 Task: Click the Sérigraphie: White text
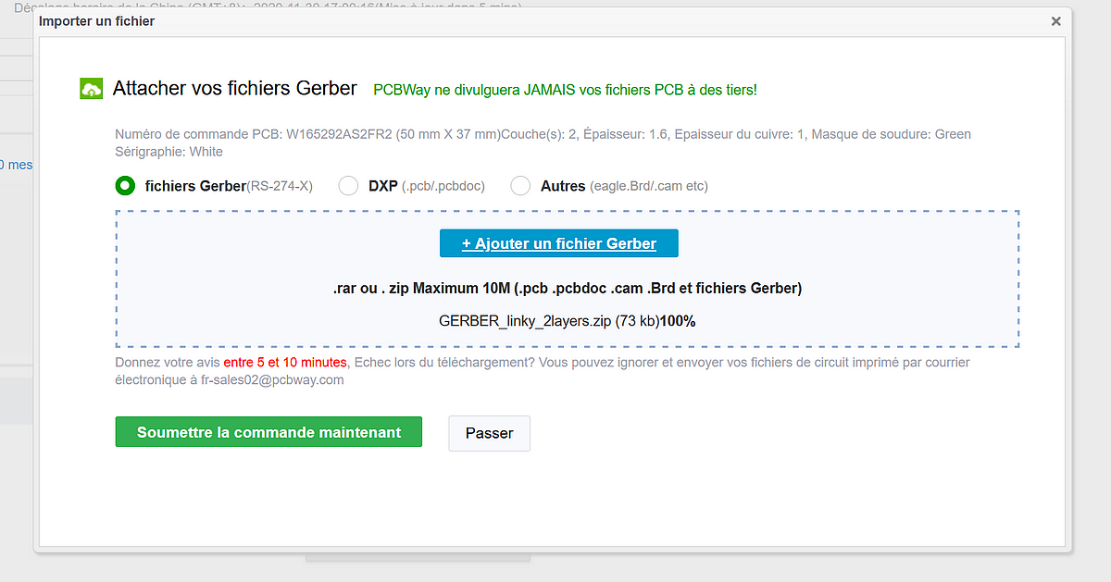(169, 151)
